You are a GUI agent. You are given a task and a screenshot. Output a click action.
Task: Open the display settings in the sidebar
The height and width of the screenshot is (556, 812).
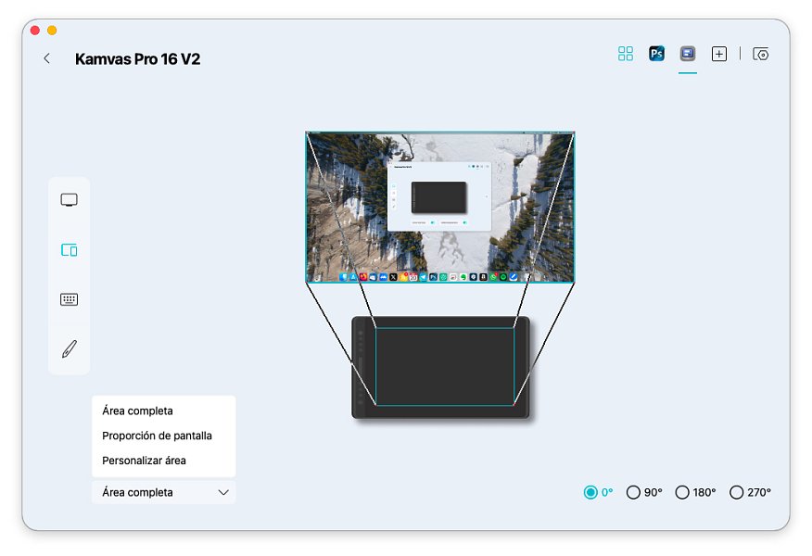click(x=69, y=200)
